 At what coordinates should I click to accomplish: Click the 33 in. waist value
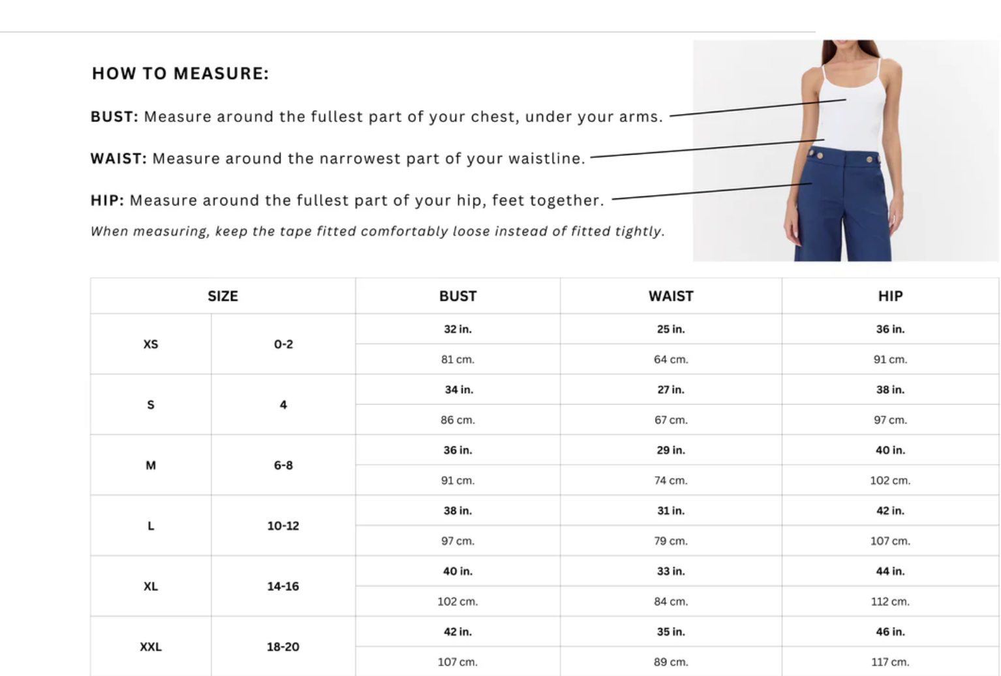(671, 572)
